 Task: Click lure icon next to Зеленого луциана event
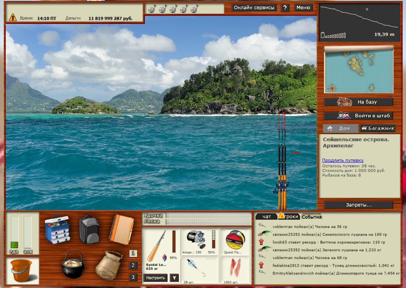[264, 249]
